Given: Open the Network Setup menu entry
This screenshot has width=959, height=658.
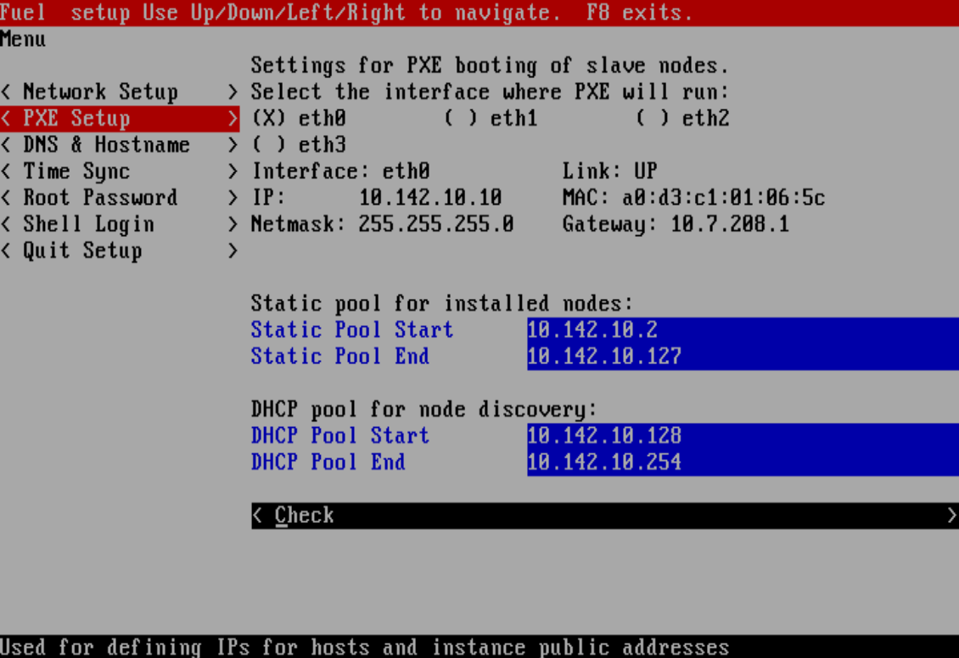Looking at the screenshot, I should (x=120, y=92).
